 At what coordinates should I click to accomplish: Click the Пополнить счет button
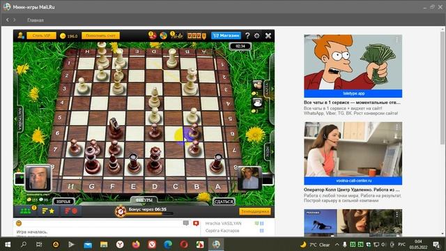tap(100, 36)
